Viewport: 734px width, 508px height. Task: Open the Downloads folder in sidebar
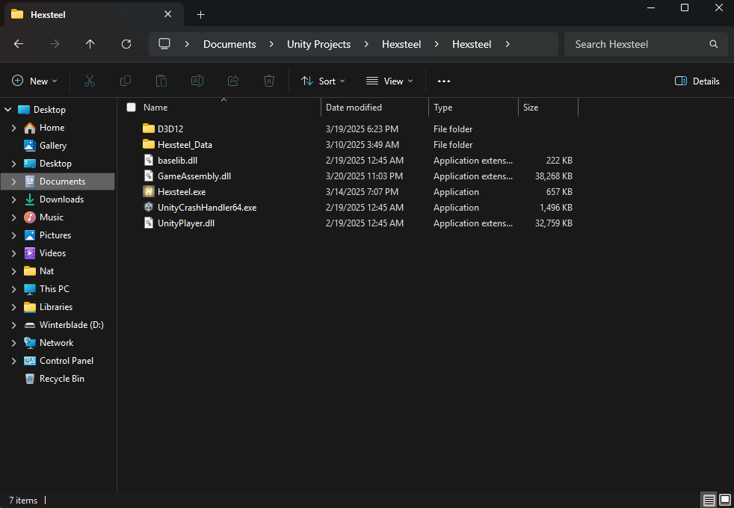coord(61,199)
